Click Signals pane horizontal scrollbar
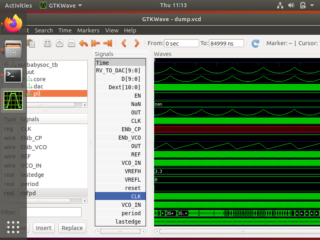The image size is (320, 240). tap(120, 232)
